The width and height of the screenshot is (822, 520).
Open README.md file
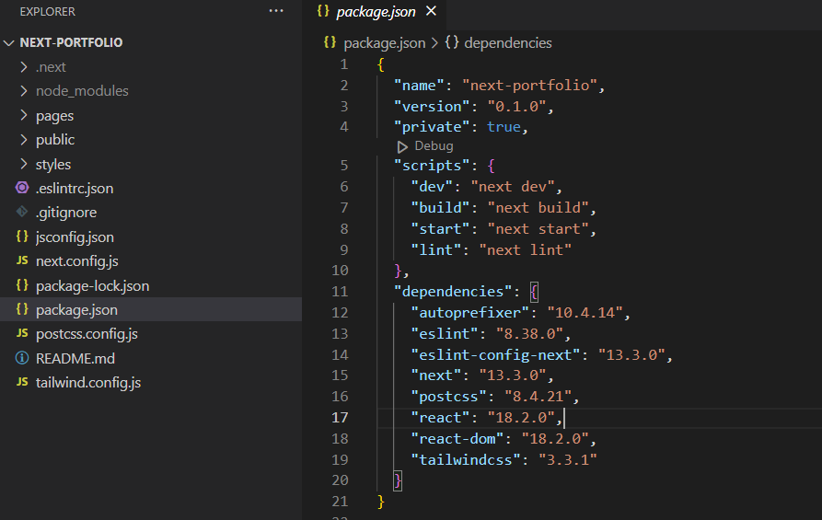[75, 359]
